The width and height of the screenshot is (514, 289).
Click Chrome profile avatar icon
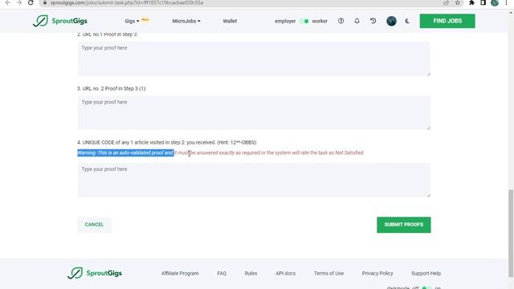pos(495,2)
